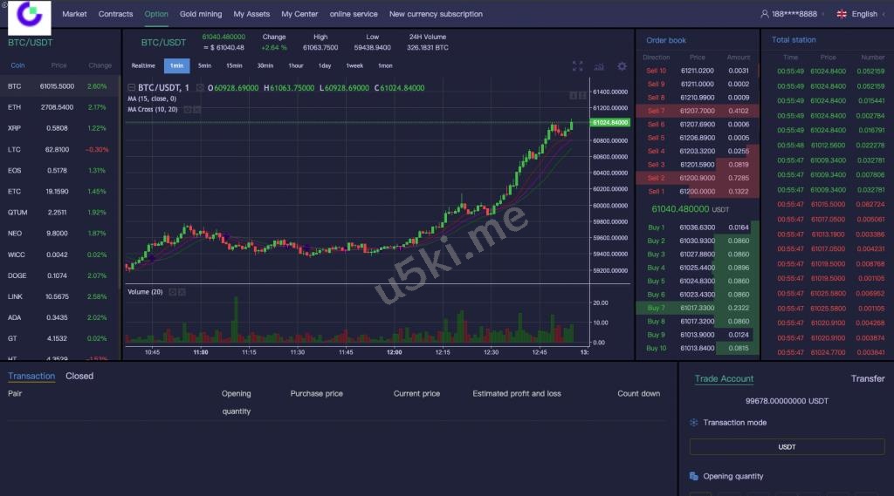Open the chart indicators icon
Image resolution: width=894 pixels, height=496 pixels.
pyautogui.click(x=599, y=66)
